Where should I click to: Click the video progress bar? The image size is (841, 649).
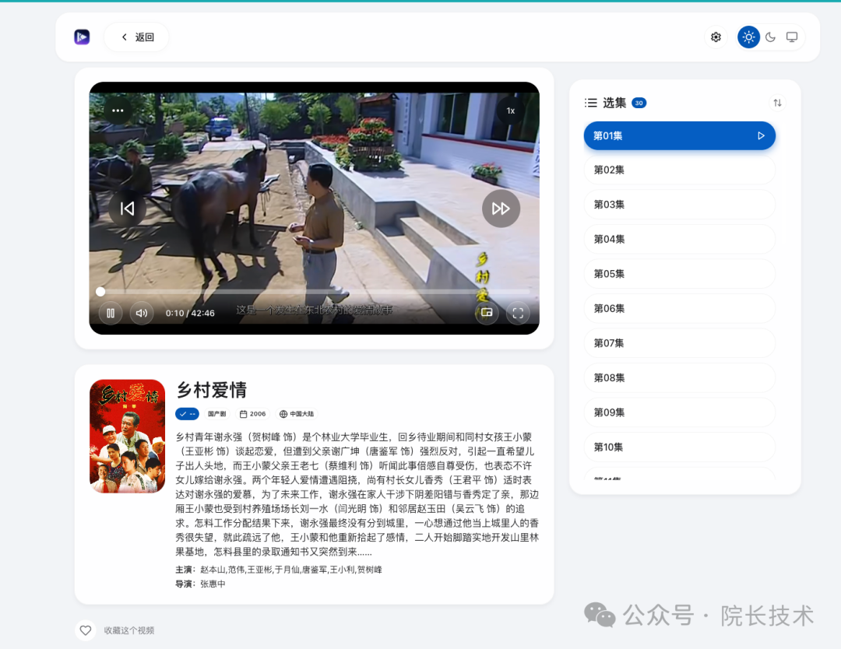pyautogui.click(x=311, y=291)
